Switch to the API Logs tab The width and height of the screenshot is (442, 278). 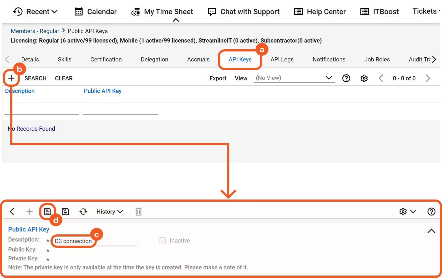[282, 60]
